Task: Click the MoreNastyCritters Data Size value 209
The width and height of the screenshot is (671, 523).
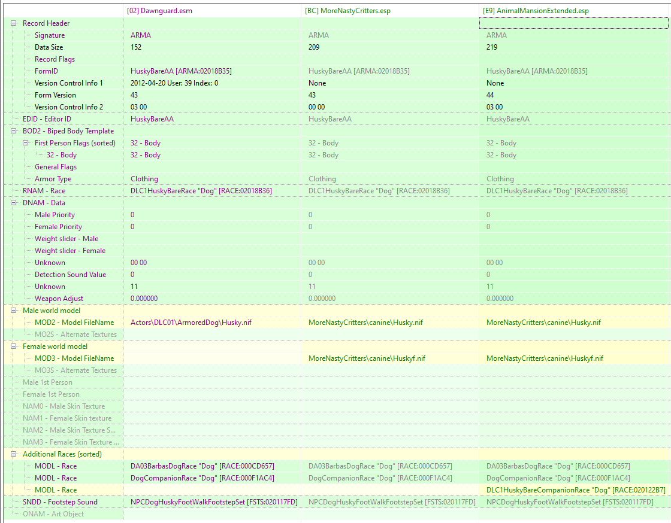Action: [x=314, y=47]
